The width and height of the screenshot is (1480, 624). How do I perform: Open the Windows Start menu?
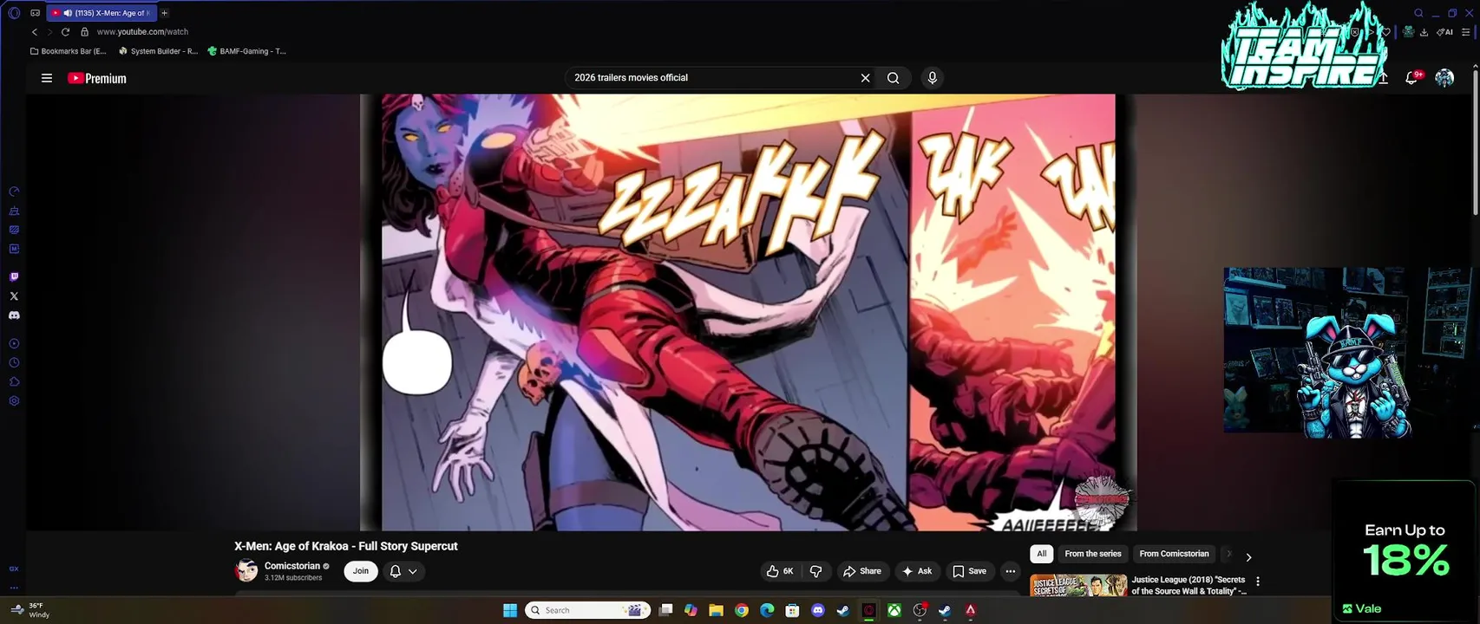click(510, 610)
